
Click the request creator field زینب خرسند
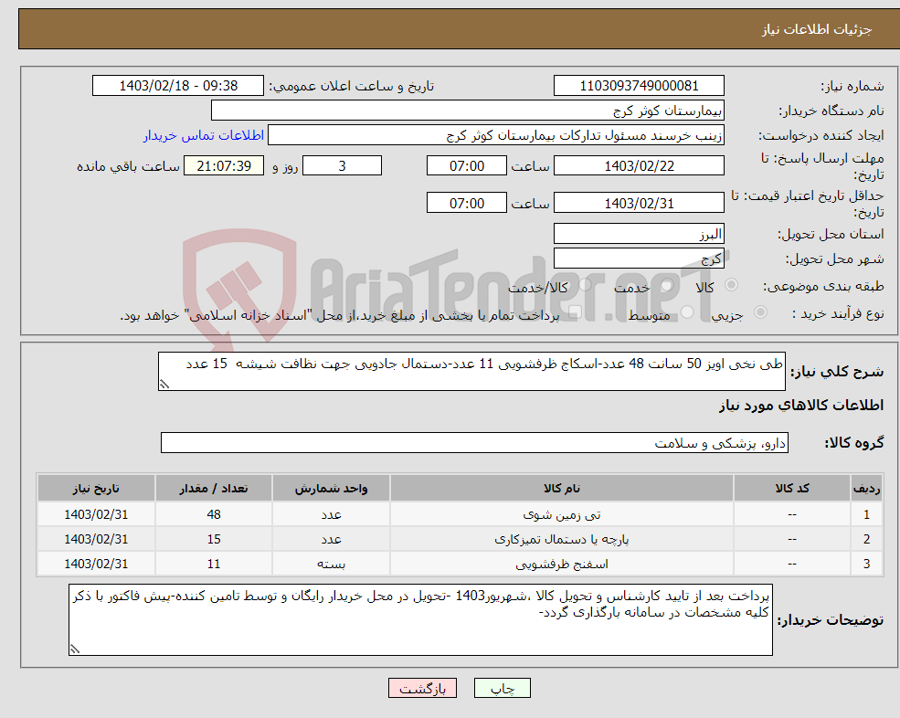tap(496, 135)
